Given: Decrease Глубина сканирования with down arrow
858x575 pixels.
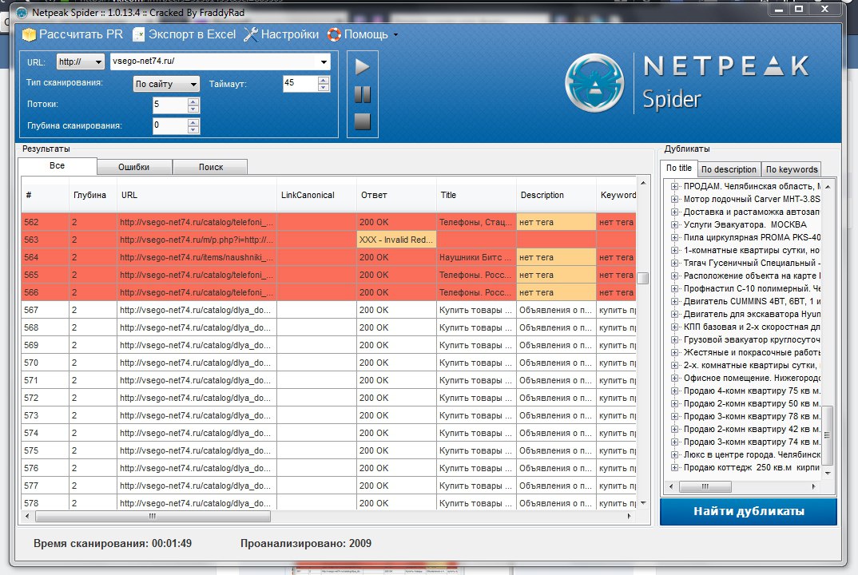Looking at the screenshot, I should pyautogui.click(x=193, y=130).
